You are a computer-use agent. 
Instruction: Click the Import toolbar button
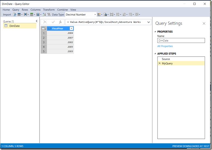7,15
